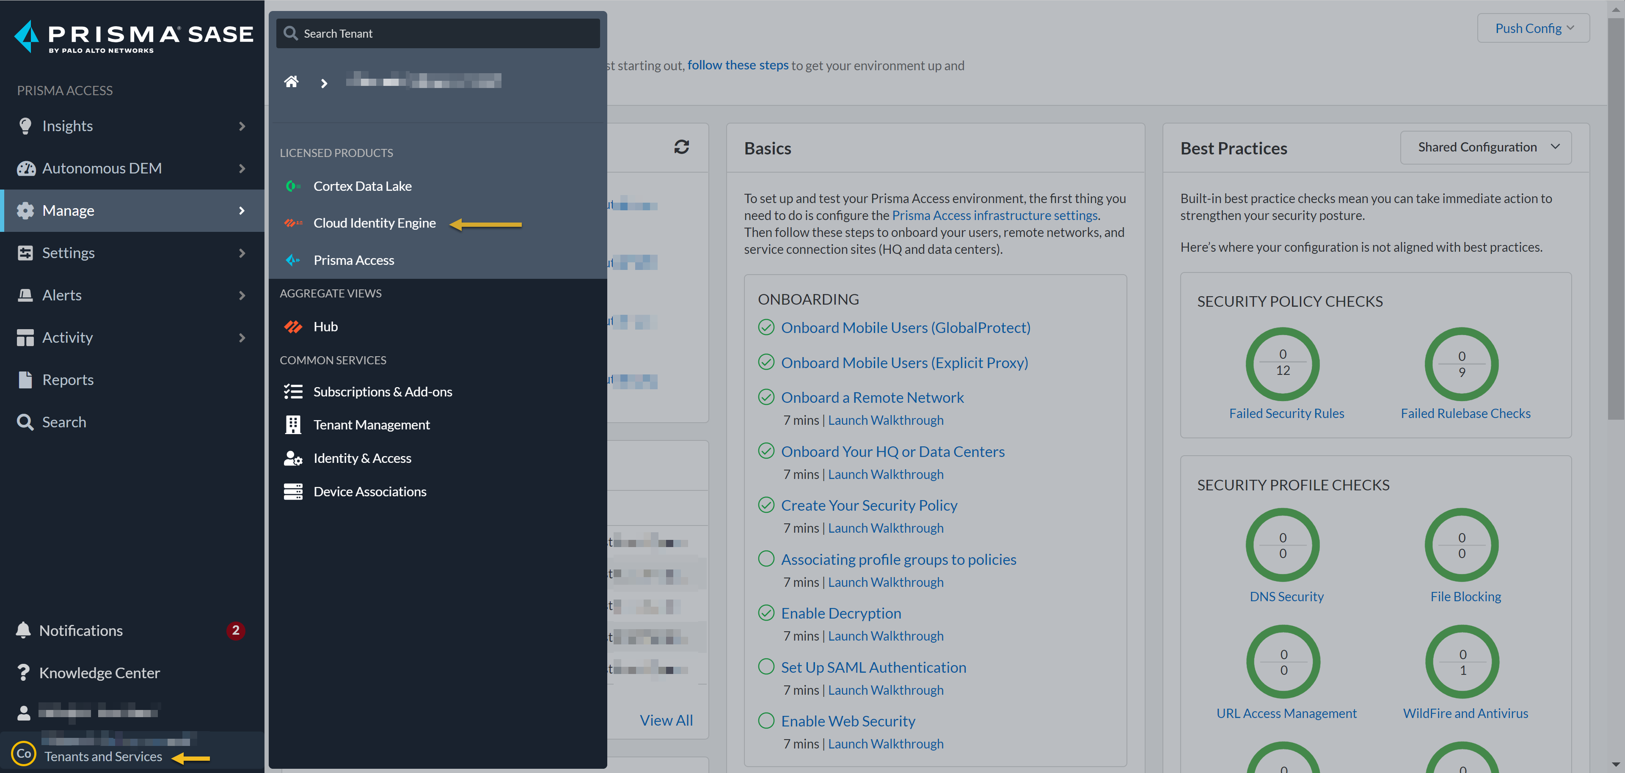
Task: Select Manage in the left sidebar
Action: coord(68,210)
